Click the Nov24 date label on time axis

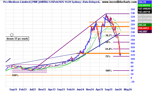coord(90,89)
